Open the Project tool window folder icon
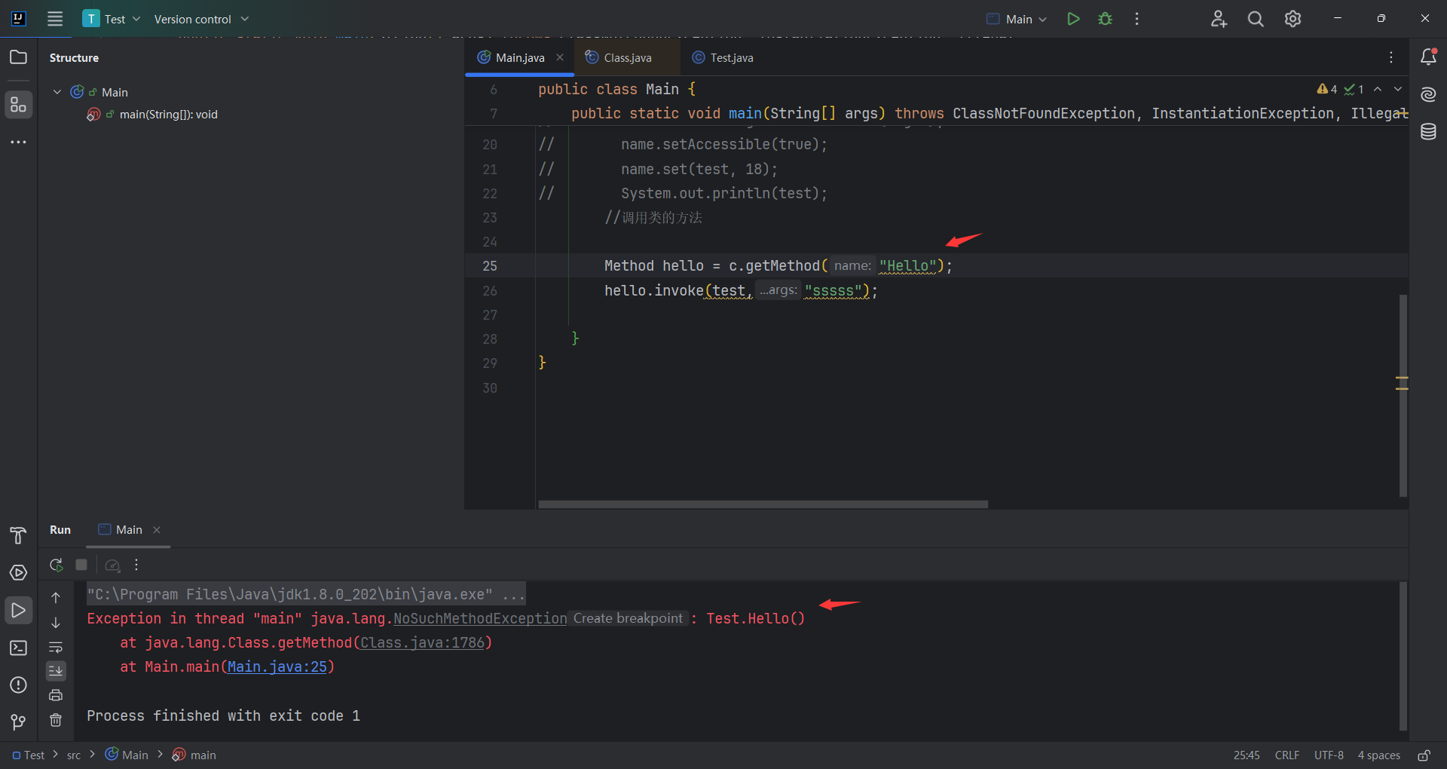The width and height of the screenshot is (1447, 769). click(18, 57)
